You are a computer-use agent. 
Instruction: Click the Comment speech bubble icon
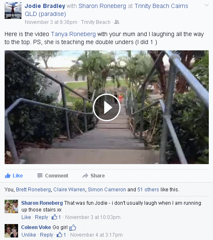[40, 176]
